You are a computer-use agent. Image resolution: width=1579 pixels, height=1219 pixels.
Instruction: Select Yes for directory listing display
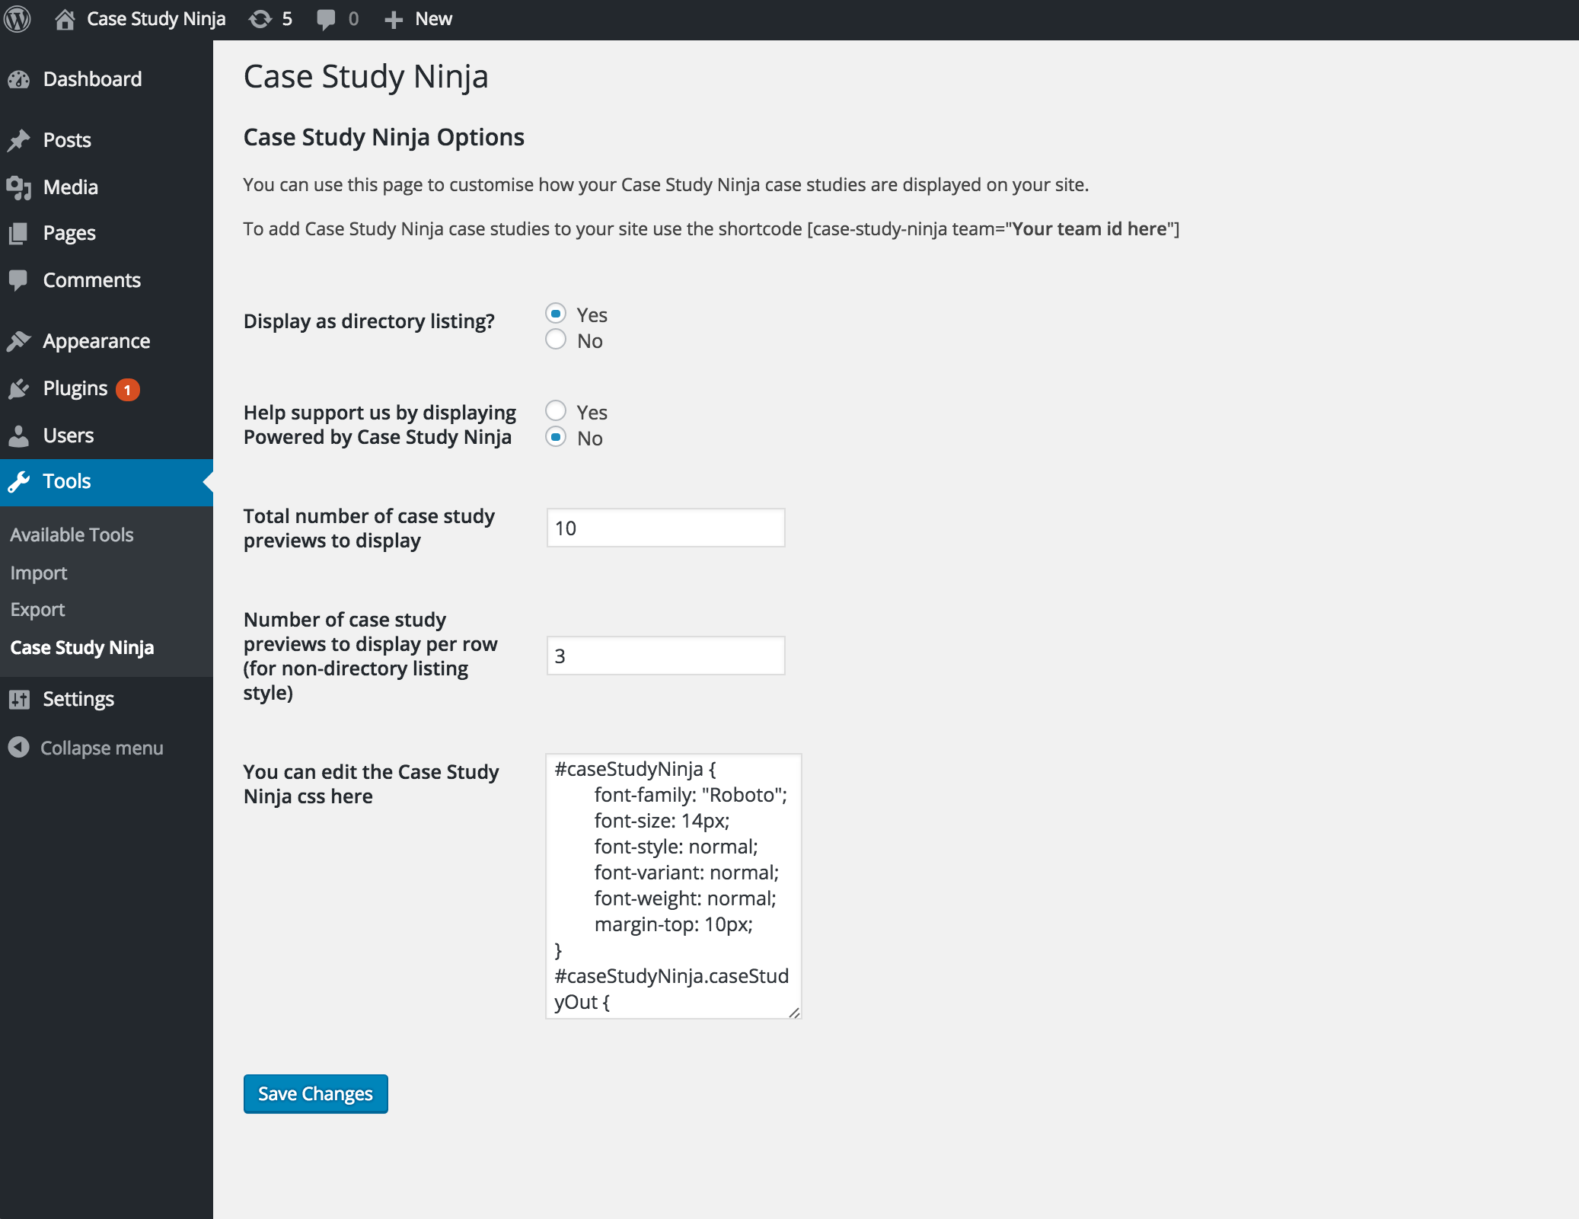click(x=556, y=315)
